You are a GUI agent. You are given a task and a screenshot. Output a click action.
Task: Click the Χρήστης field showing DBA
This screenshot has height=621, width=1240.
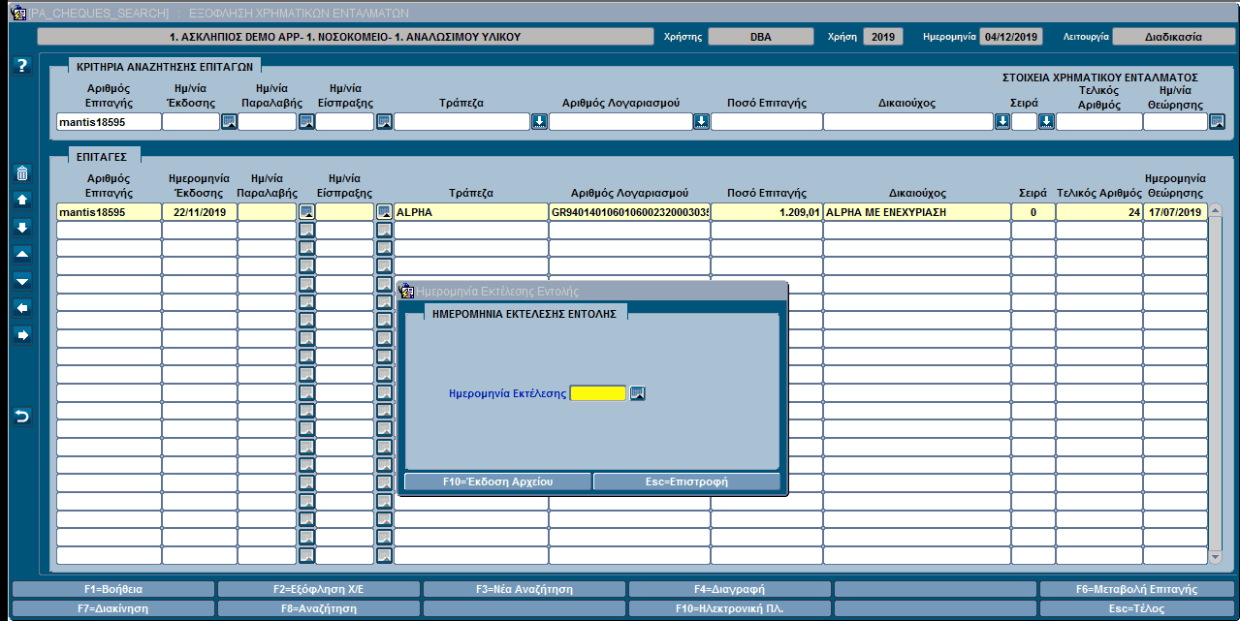tap(761, 37)
